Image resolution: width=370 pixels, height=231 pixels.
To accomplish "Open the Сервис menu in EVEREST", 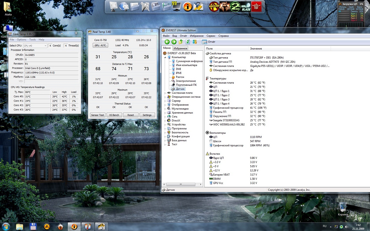I will click(211, 36).
